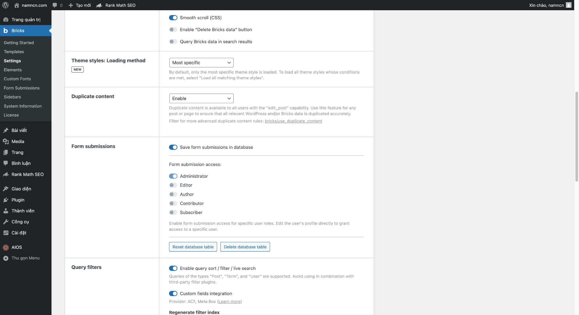Enable Subscriber form submission access
The width and height of the screenshot is (579, 315).
click(x=173, y=212)
